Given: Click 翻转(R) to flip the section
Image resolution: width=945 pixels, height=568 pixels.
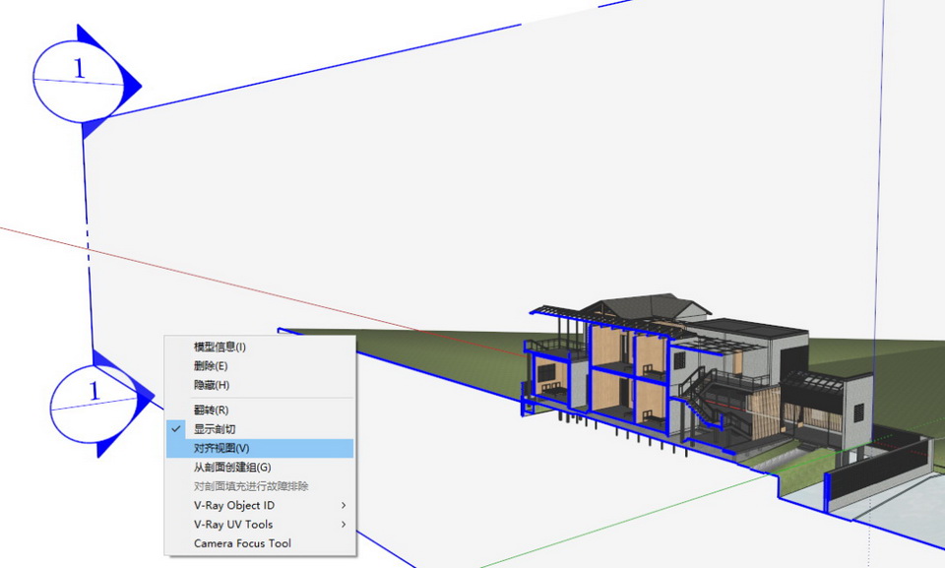Looking at the screenshot, I should [x=211, y=410].
